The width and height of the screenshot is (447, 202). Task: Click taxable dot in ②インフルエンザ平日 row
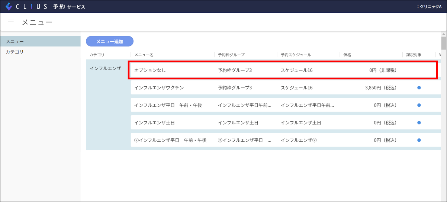pos(419,140)
